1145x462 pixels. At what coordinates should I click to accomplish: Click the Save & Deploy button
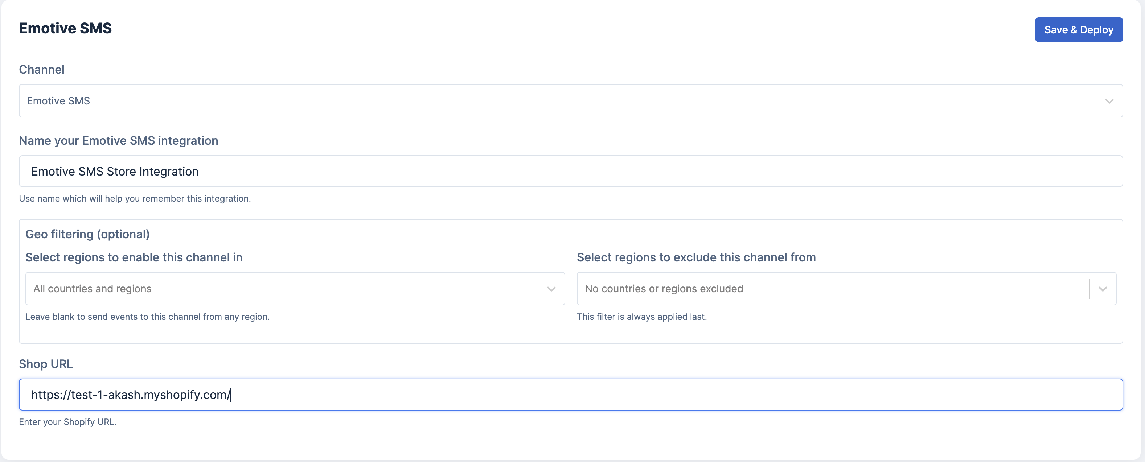click(x=1078, y=30)
